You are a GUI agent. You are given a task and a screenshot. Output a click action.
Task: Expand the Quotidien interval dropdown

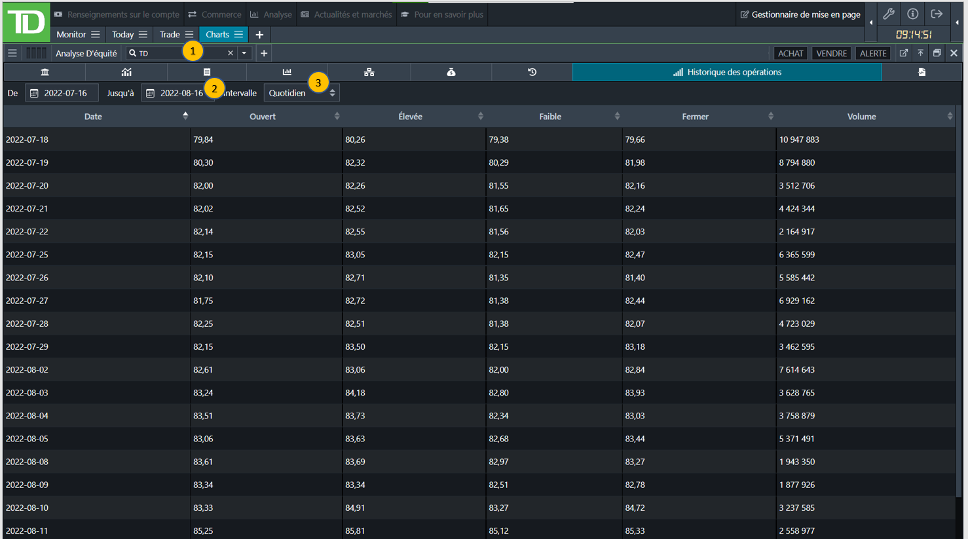pos(301,93)
